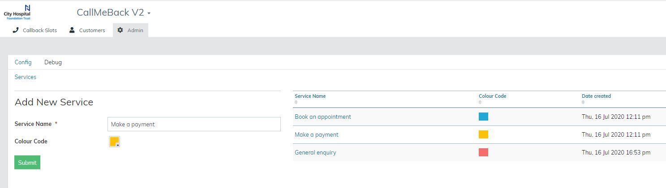Click Date created column sort arrows

pyautogui.click(x=583, y=102)
